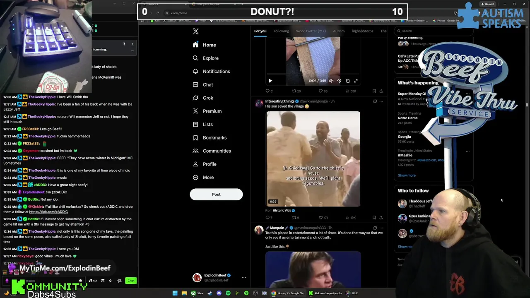Screen dimensions: 530x298
Task: Open Grok from the sidebar icon
Action: click(x=195, y=98)
